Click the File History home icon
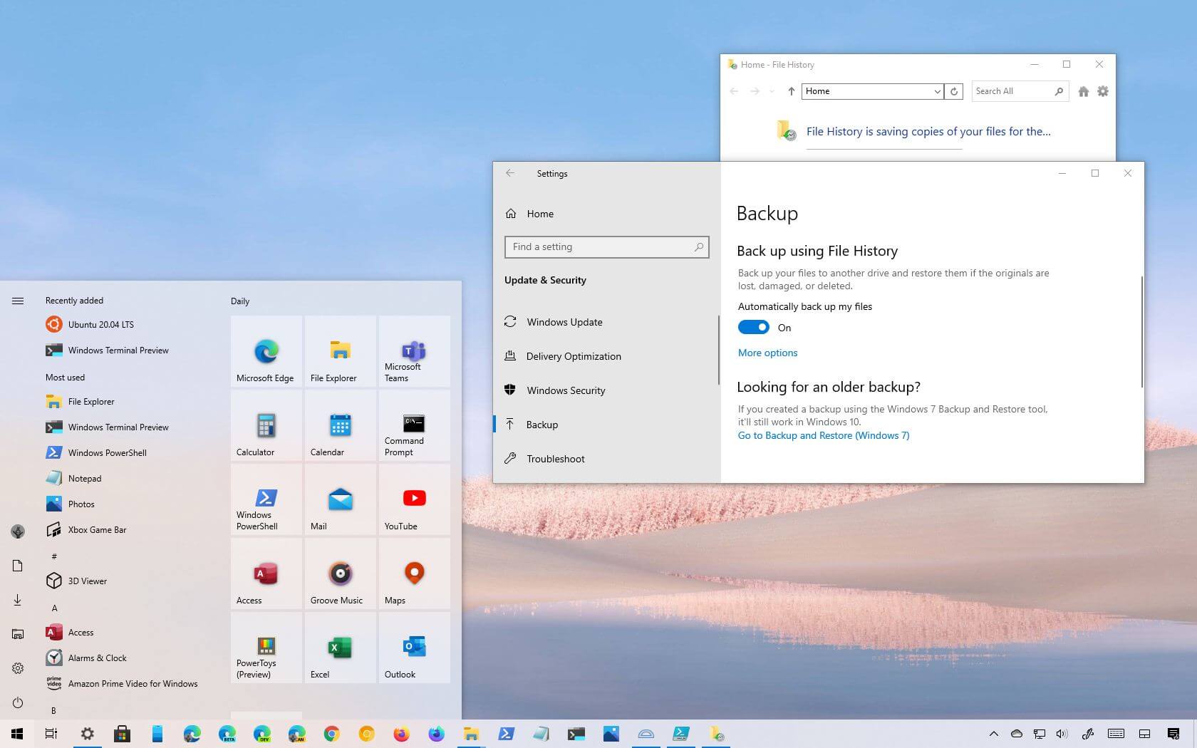This screenshot has height=748, width=1197. click(1084, 91)
